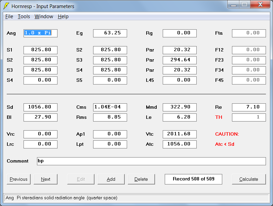Close the Hornresp window
Image resolution: width=273 pixels, height=206 pixels.
(260, 4)
